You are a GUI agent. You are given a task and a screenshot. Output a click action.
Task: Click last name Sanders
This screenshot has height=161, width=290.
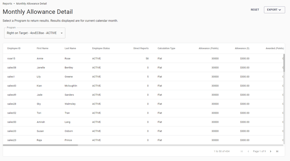coord(69,95)
